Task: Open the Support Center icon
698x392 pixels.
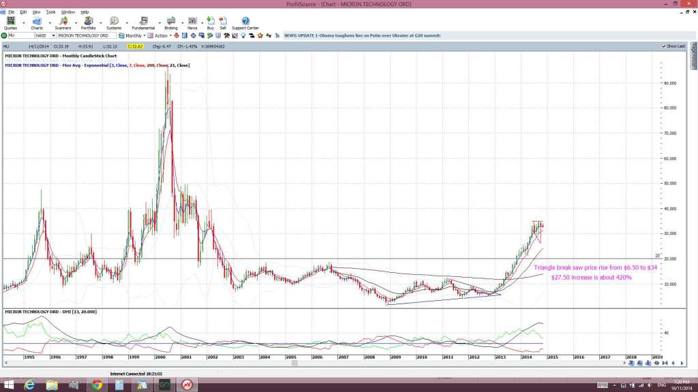Action: pos(245,22)
